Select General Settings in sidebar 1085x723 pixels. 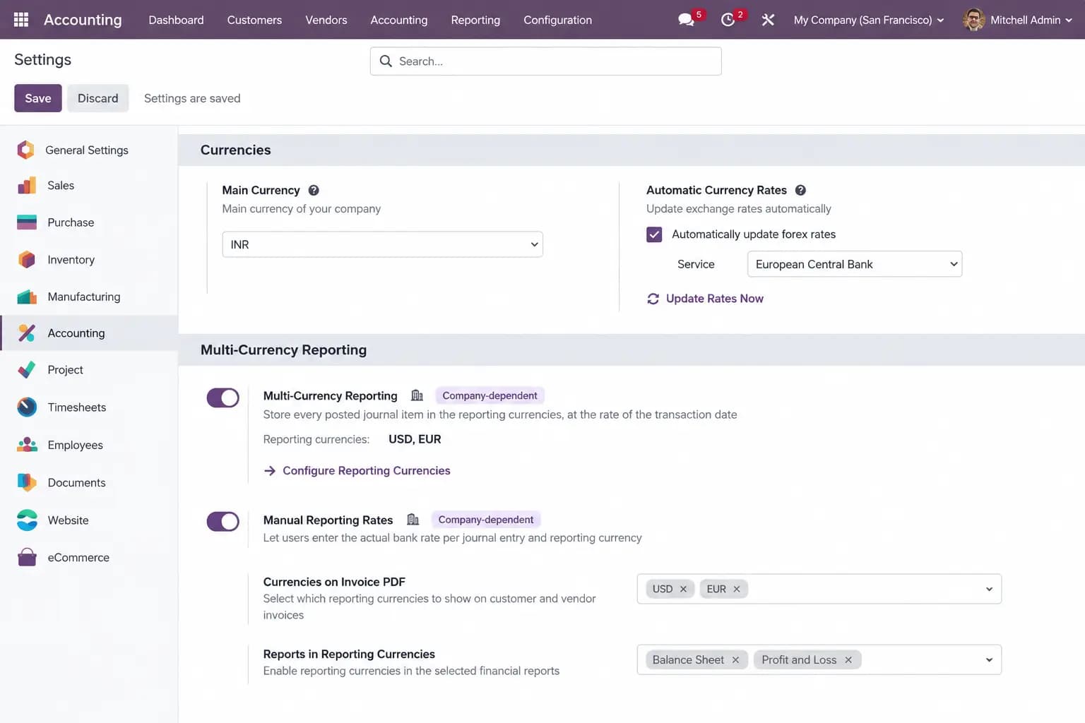tap(89, 150)
